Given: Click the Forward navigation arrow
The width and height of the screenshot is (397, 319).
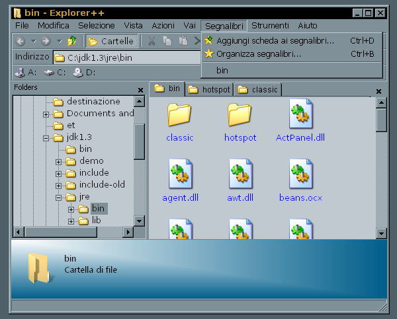Looking at the screenshot, I should (x=46, y=41).
